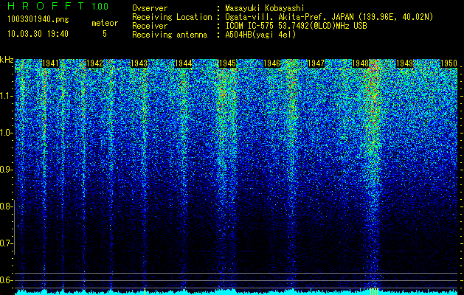Click the date stamp 10.03.30 19:40
Viewport: 464px width, 295px height.
pos(38,34)
